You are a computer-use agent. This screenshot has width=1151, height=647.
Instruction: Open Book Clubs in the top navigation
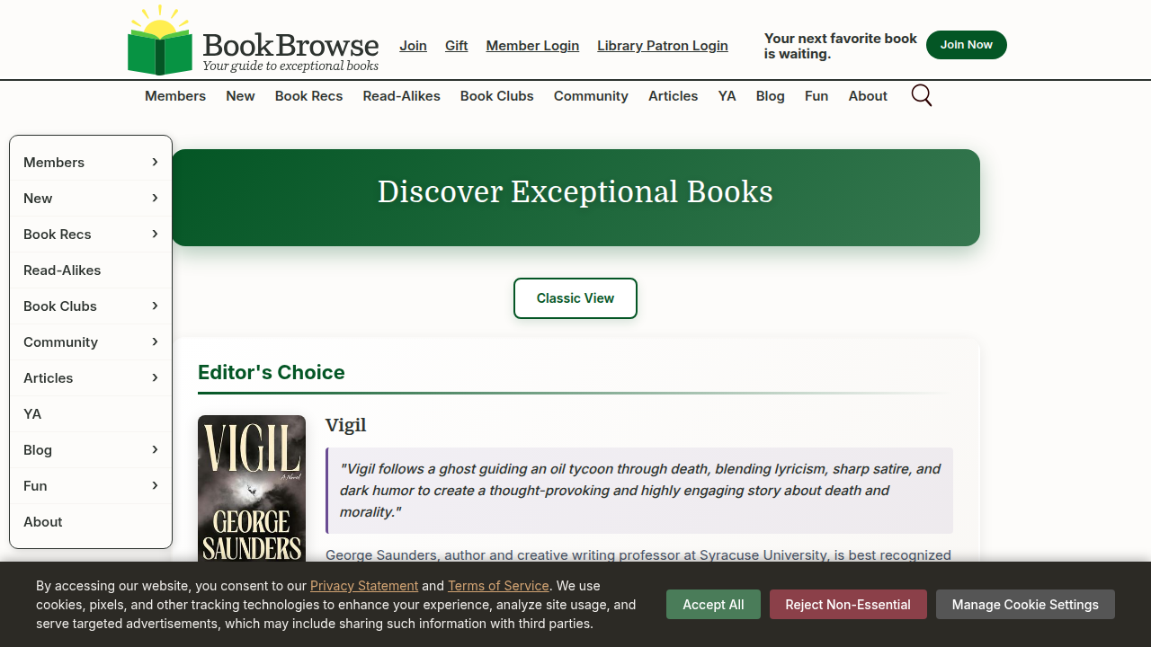tap(496, 96)
